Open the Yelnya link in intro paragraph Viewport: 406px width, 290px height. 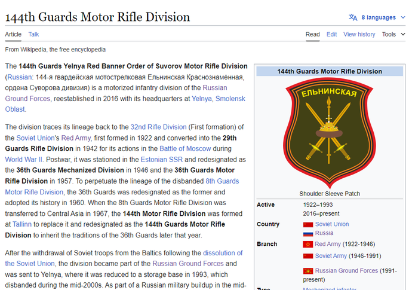pos(201,99)
